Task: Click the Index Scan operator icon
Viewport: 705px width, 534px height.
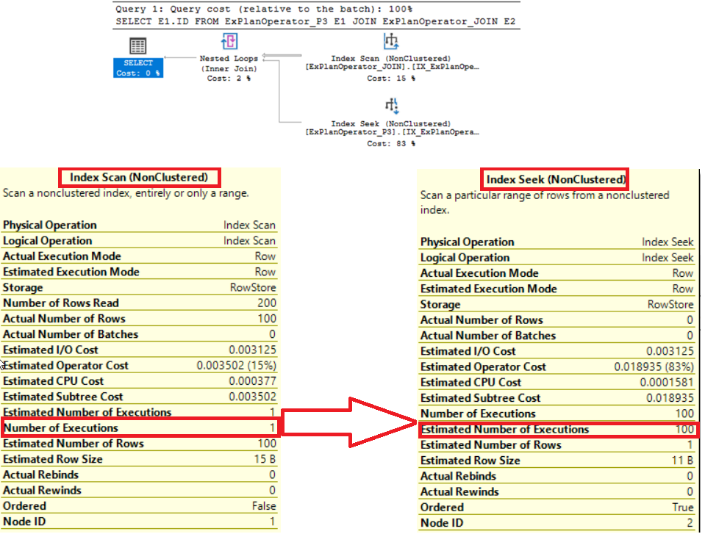Action: point(391,41)
